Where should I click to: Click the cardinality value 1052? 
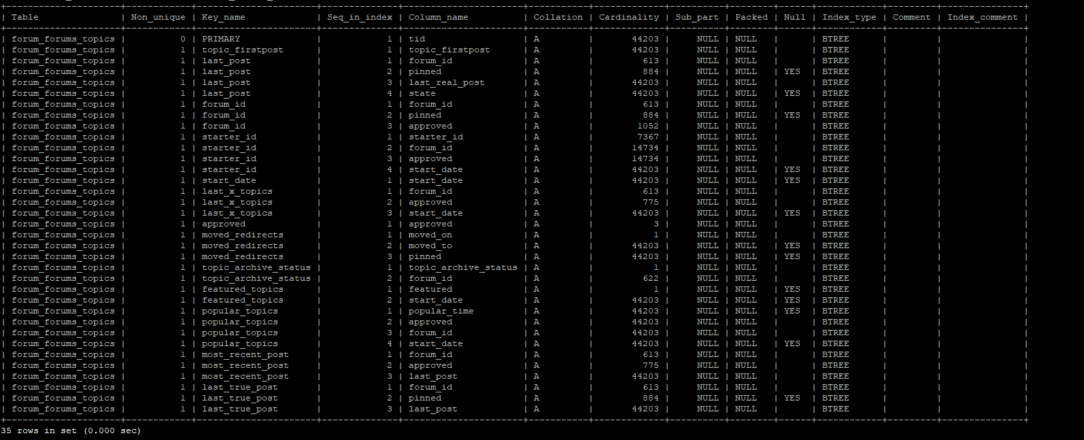coord(647,126)
